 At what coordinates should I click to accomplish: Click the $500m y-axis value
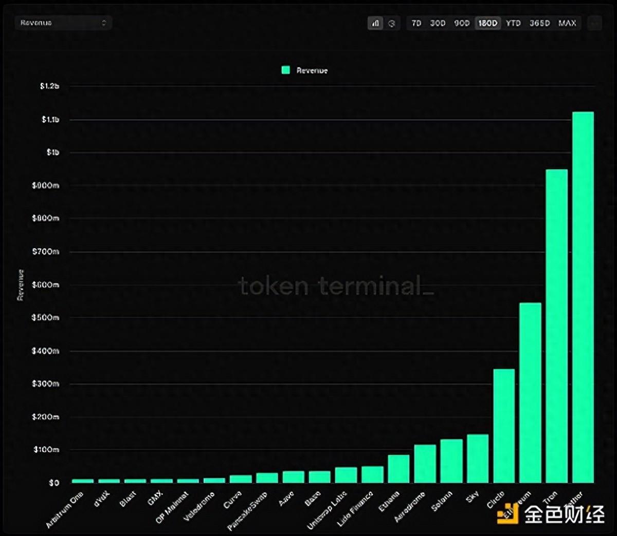(x=46, y=317)
